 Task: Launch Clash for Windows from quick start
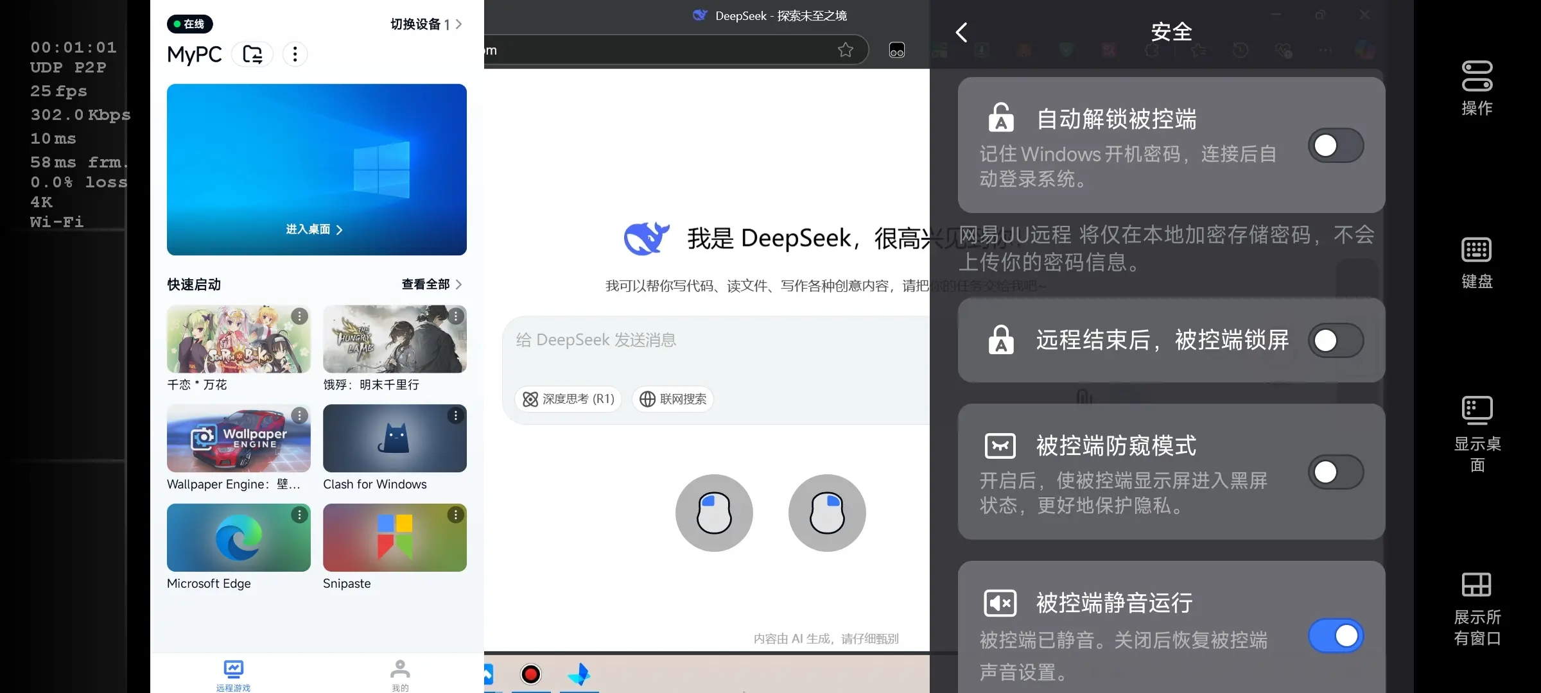(x=394, y=438)
